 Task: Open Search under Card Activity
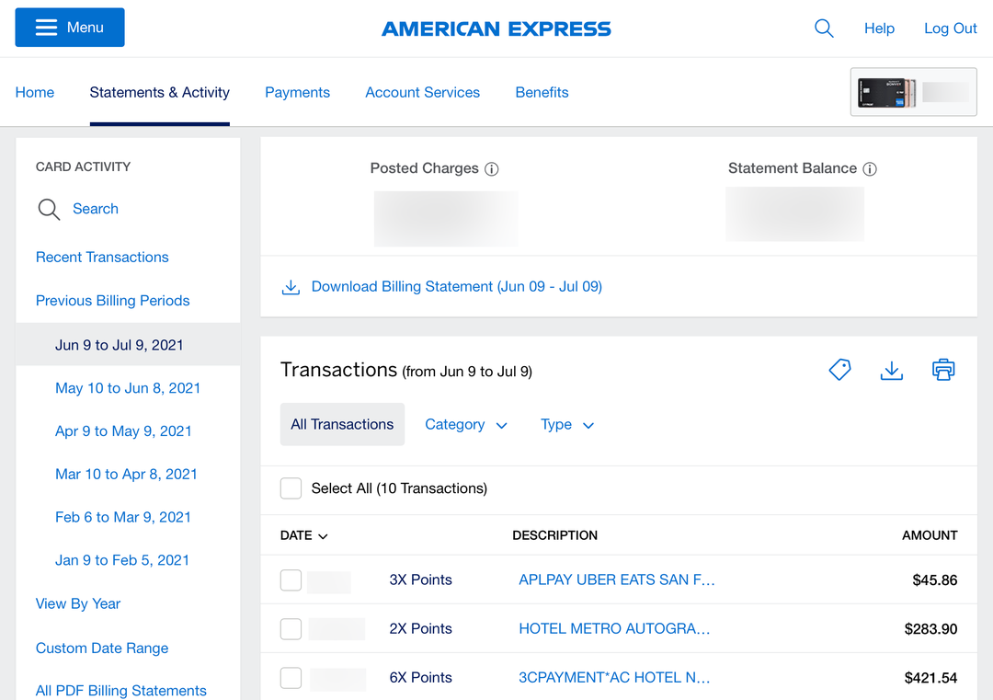pos(96,209)
